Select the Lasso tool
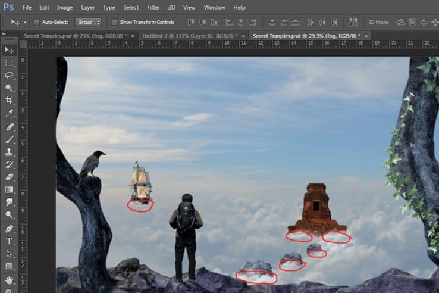This screenshot has height=293, width=439. 9,75
